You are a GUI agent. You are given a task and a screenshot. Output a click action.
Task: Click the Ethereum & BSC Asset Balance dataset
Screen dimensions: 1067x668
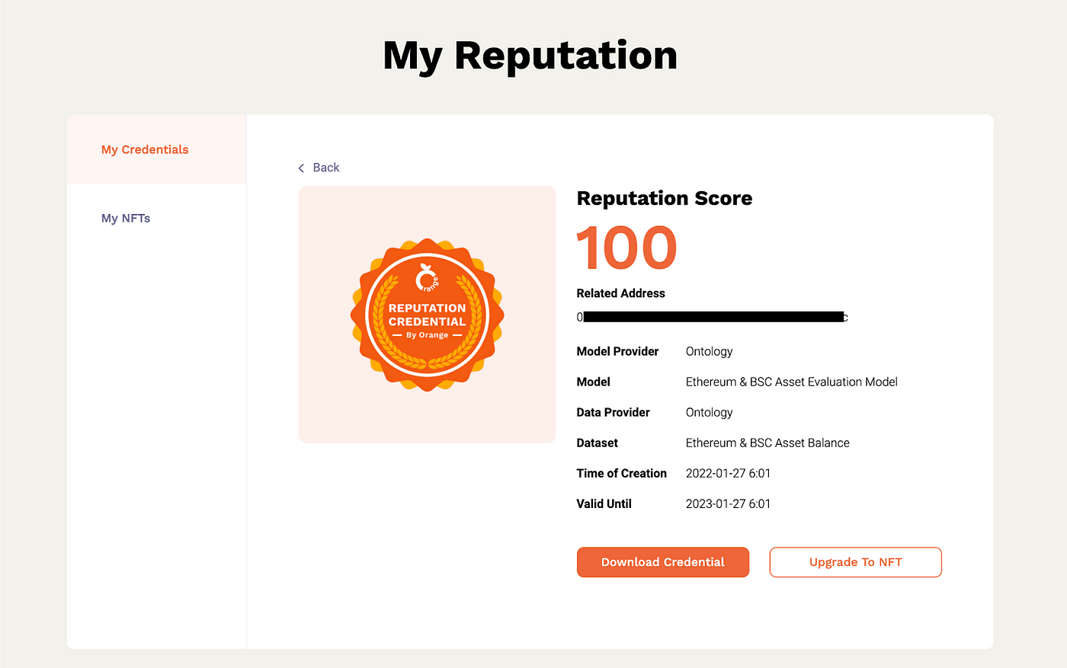(767, 443)
